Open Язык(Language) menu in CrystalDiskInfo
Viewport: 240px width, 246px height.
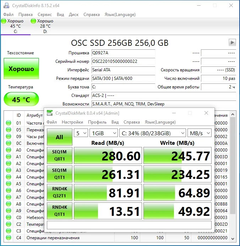[120, 15]
